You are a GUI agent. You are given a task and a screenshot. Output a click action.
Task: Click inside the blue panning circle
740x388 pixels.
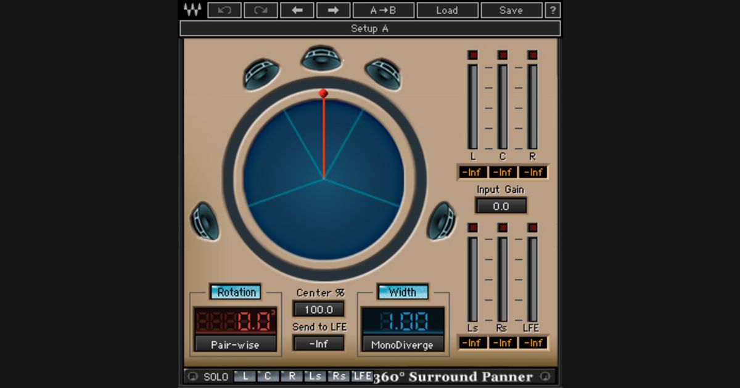click(x=324, y=180)
